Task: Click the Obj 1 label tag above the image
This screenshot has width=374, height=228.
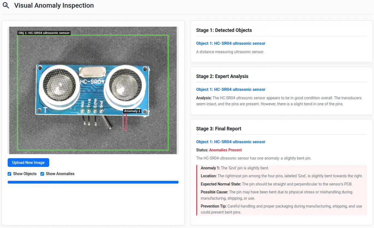Action: [x=44, y=33]
